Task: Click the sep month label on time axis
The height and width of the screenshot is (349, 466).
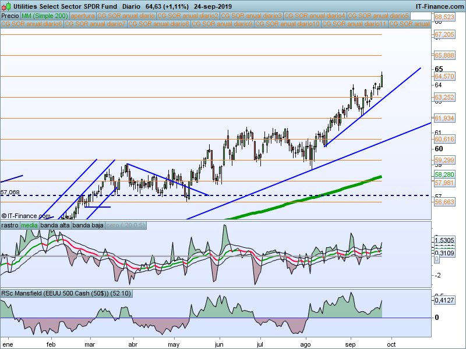Action: (351, 344)
